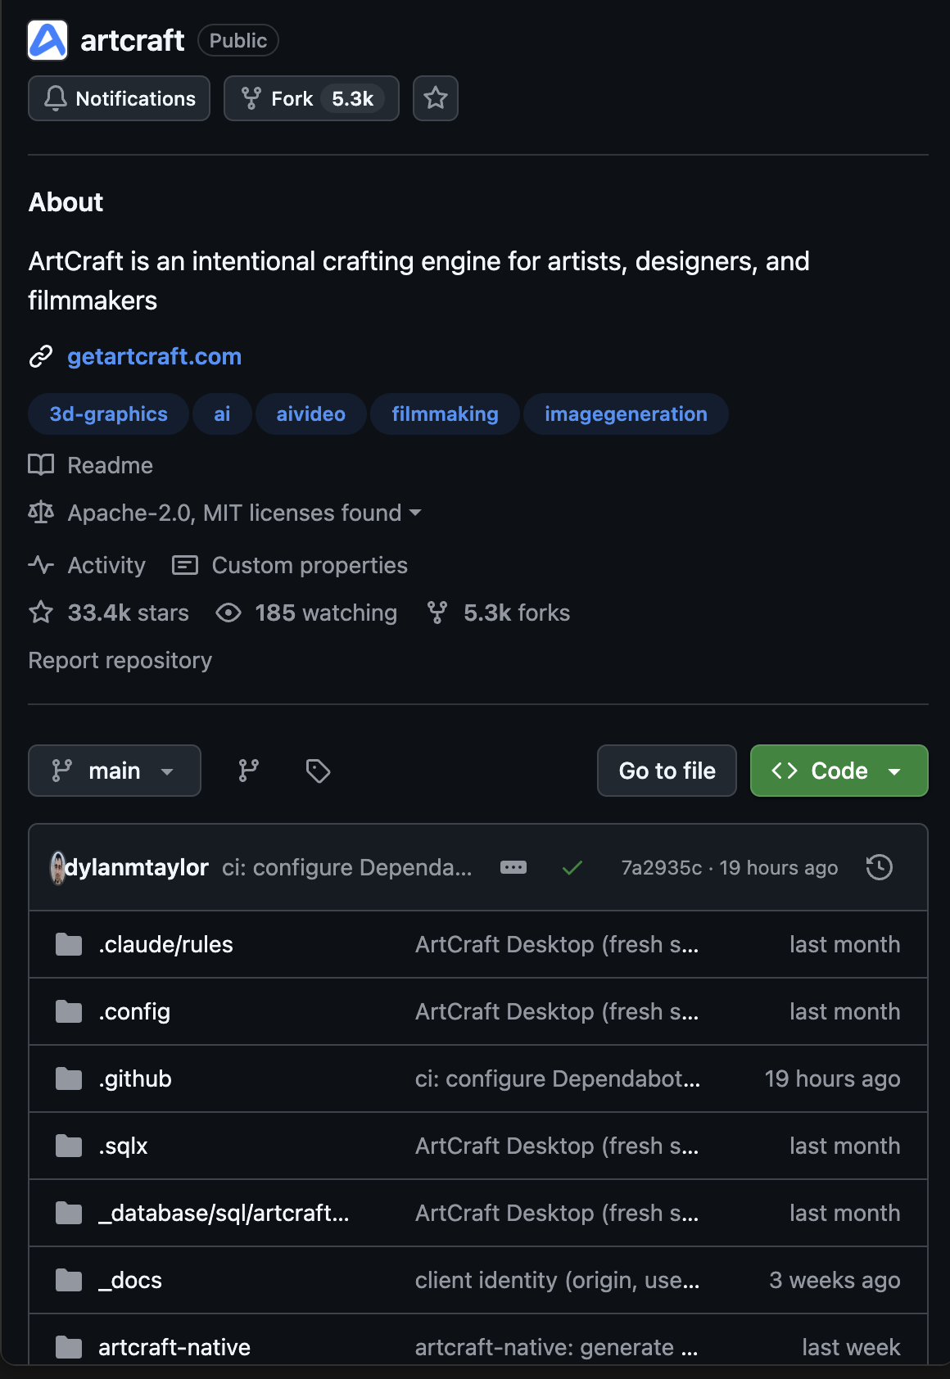Open the dylanmtaylor author link
This screenshot has width=950, height=1379.
point(137,867)
